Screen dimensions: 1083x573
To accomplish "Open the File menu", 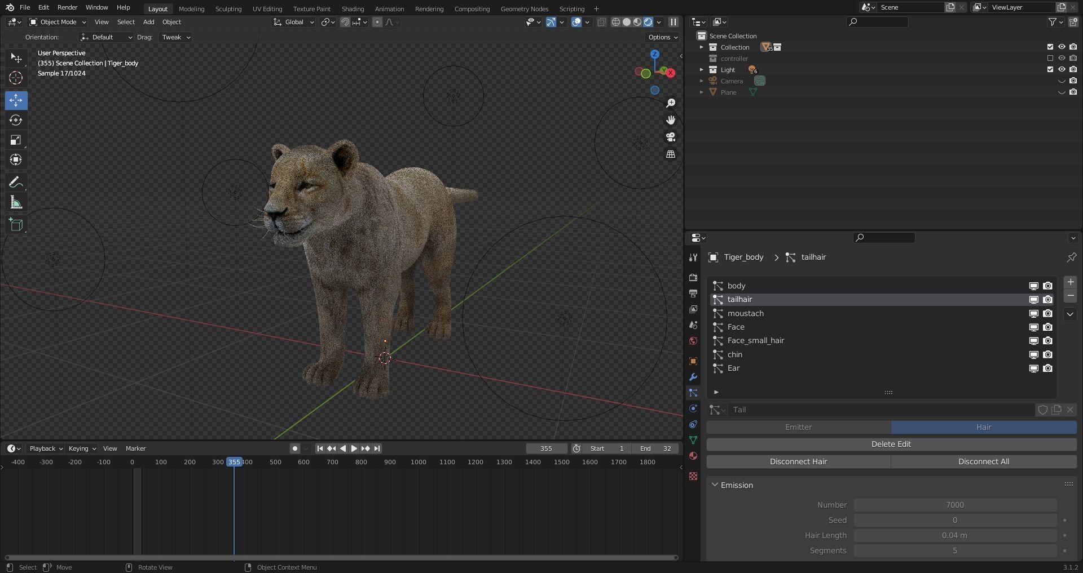I will (25, 8).
